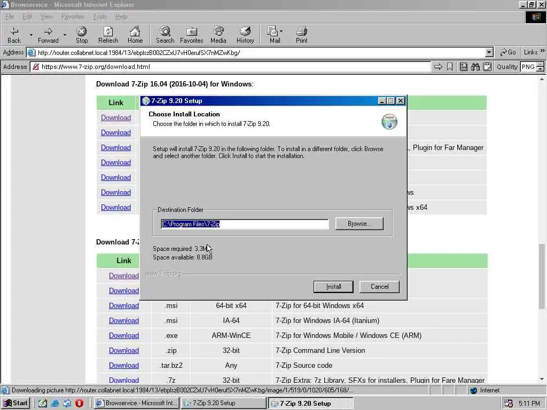Image resolution: width=547 pixels, height=410 pixels.
Task: Click Browse... to choose a folder
Action: click(x=360, y=224)
